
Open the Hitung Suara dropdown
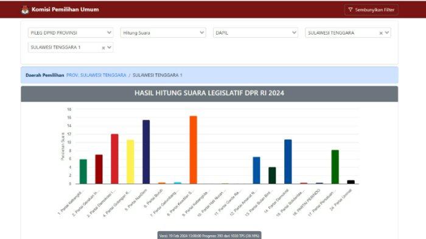pyautogui.click(x=163, y=33)
